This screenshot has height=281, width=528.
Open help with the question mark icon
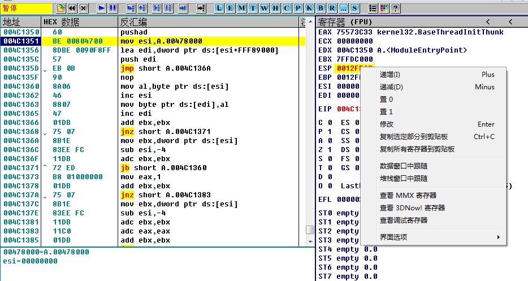(x=396, y=8)
